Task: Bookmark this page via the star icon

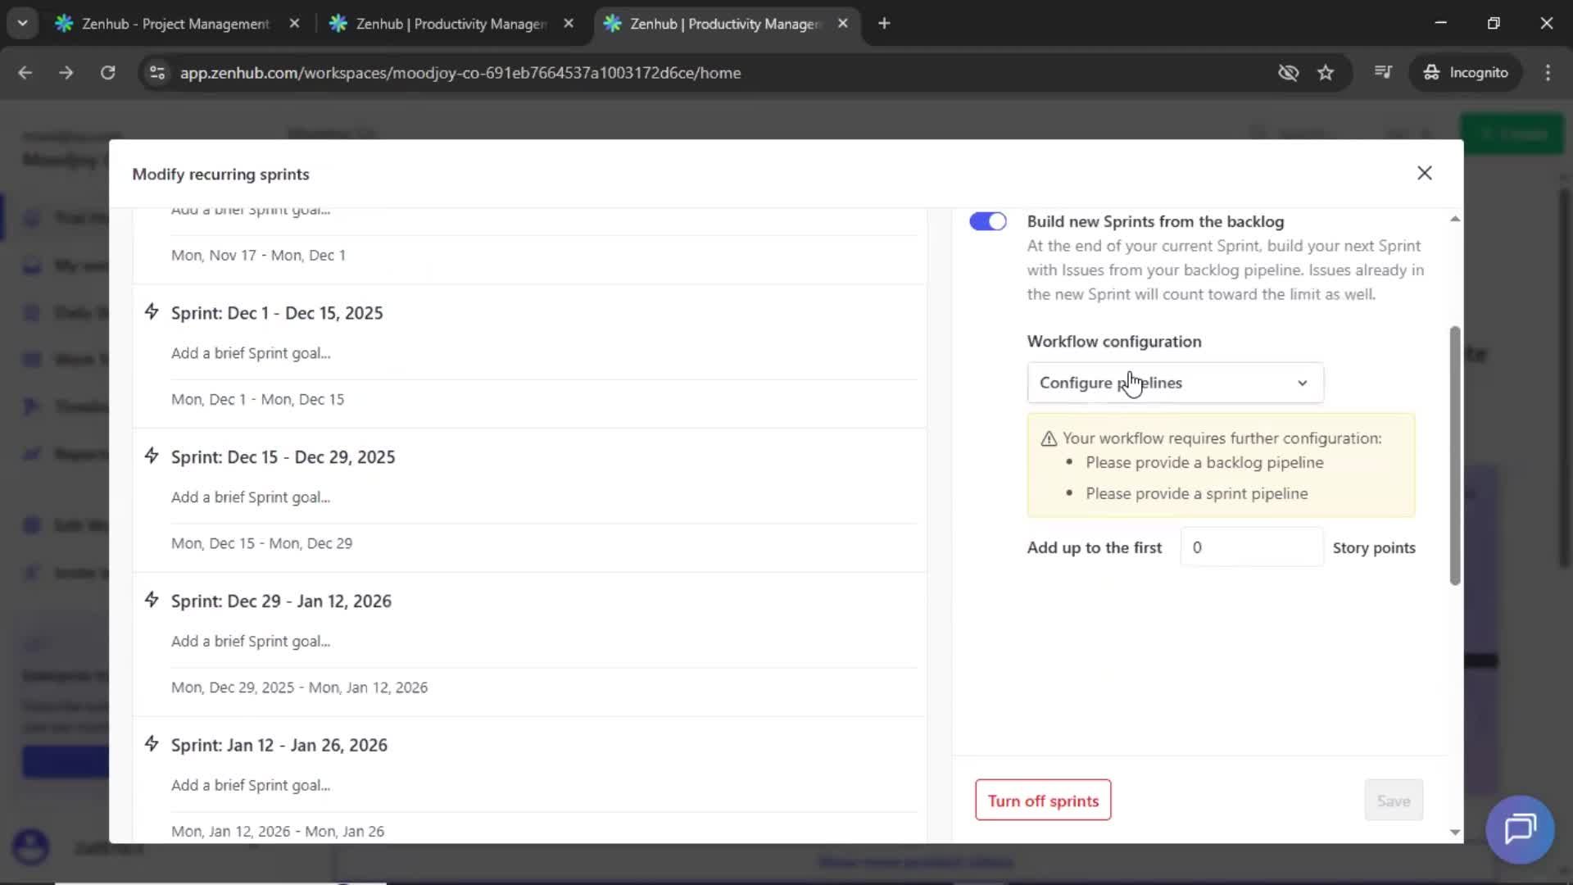Action: pos(1326,73)
